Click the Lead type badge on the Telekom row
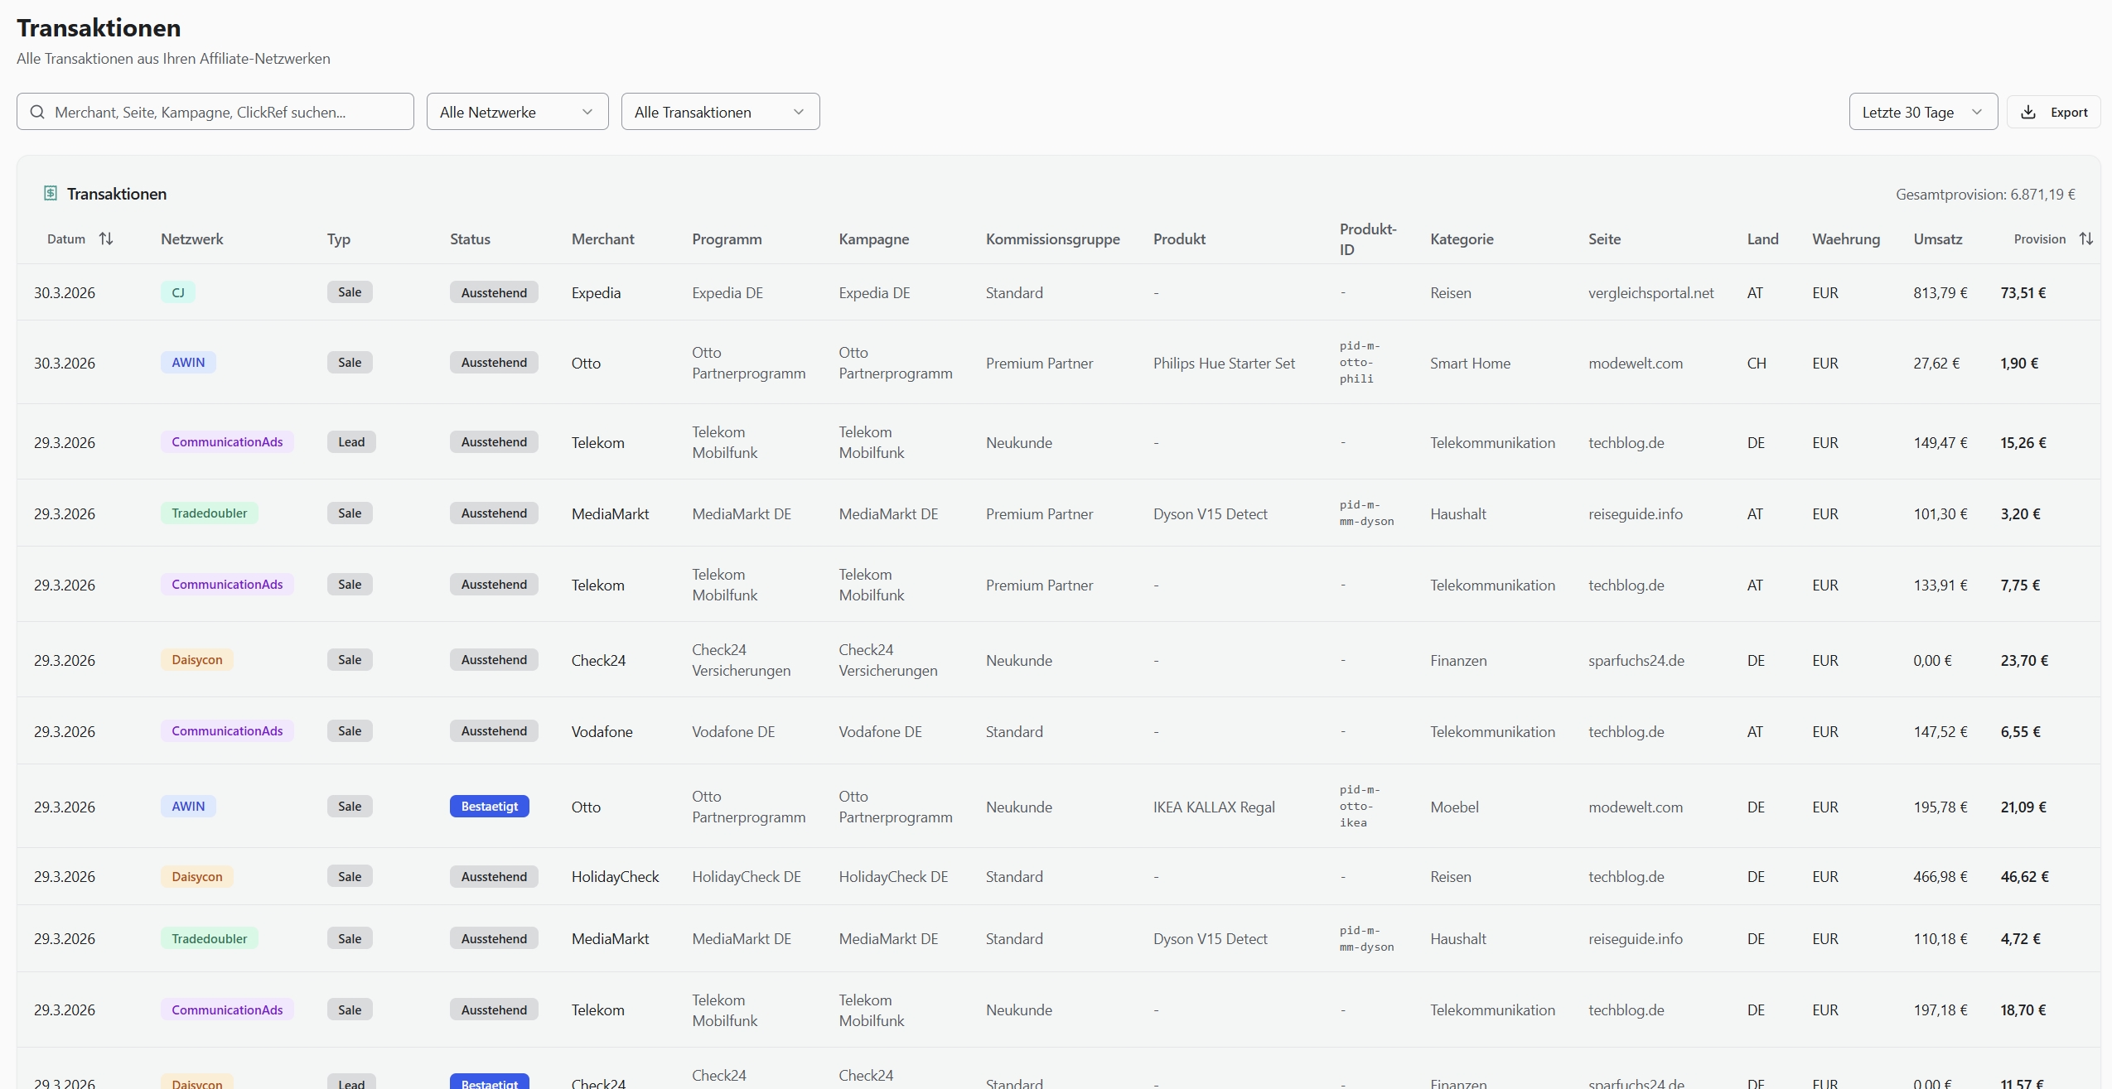The width and height of the screenshot is (2112, 1089). (x=350, y=441)
